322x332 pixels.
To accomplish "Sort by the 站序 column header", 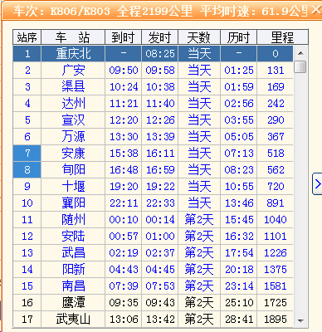I will pos(27,37).
